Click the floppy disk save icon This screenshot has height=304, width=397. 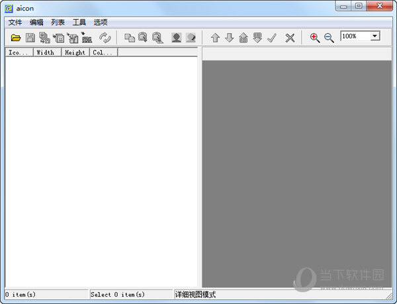[x=30, y=38]
